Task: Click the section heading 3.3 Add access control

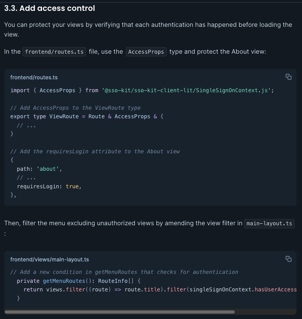Action: 49,8
